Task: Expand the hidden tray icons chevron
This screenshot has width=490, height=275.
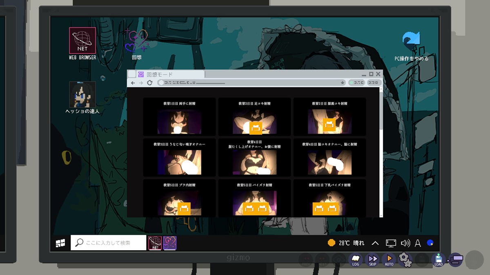Action: click(x=375, y=243)
